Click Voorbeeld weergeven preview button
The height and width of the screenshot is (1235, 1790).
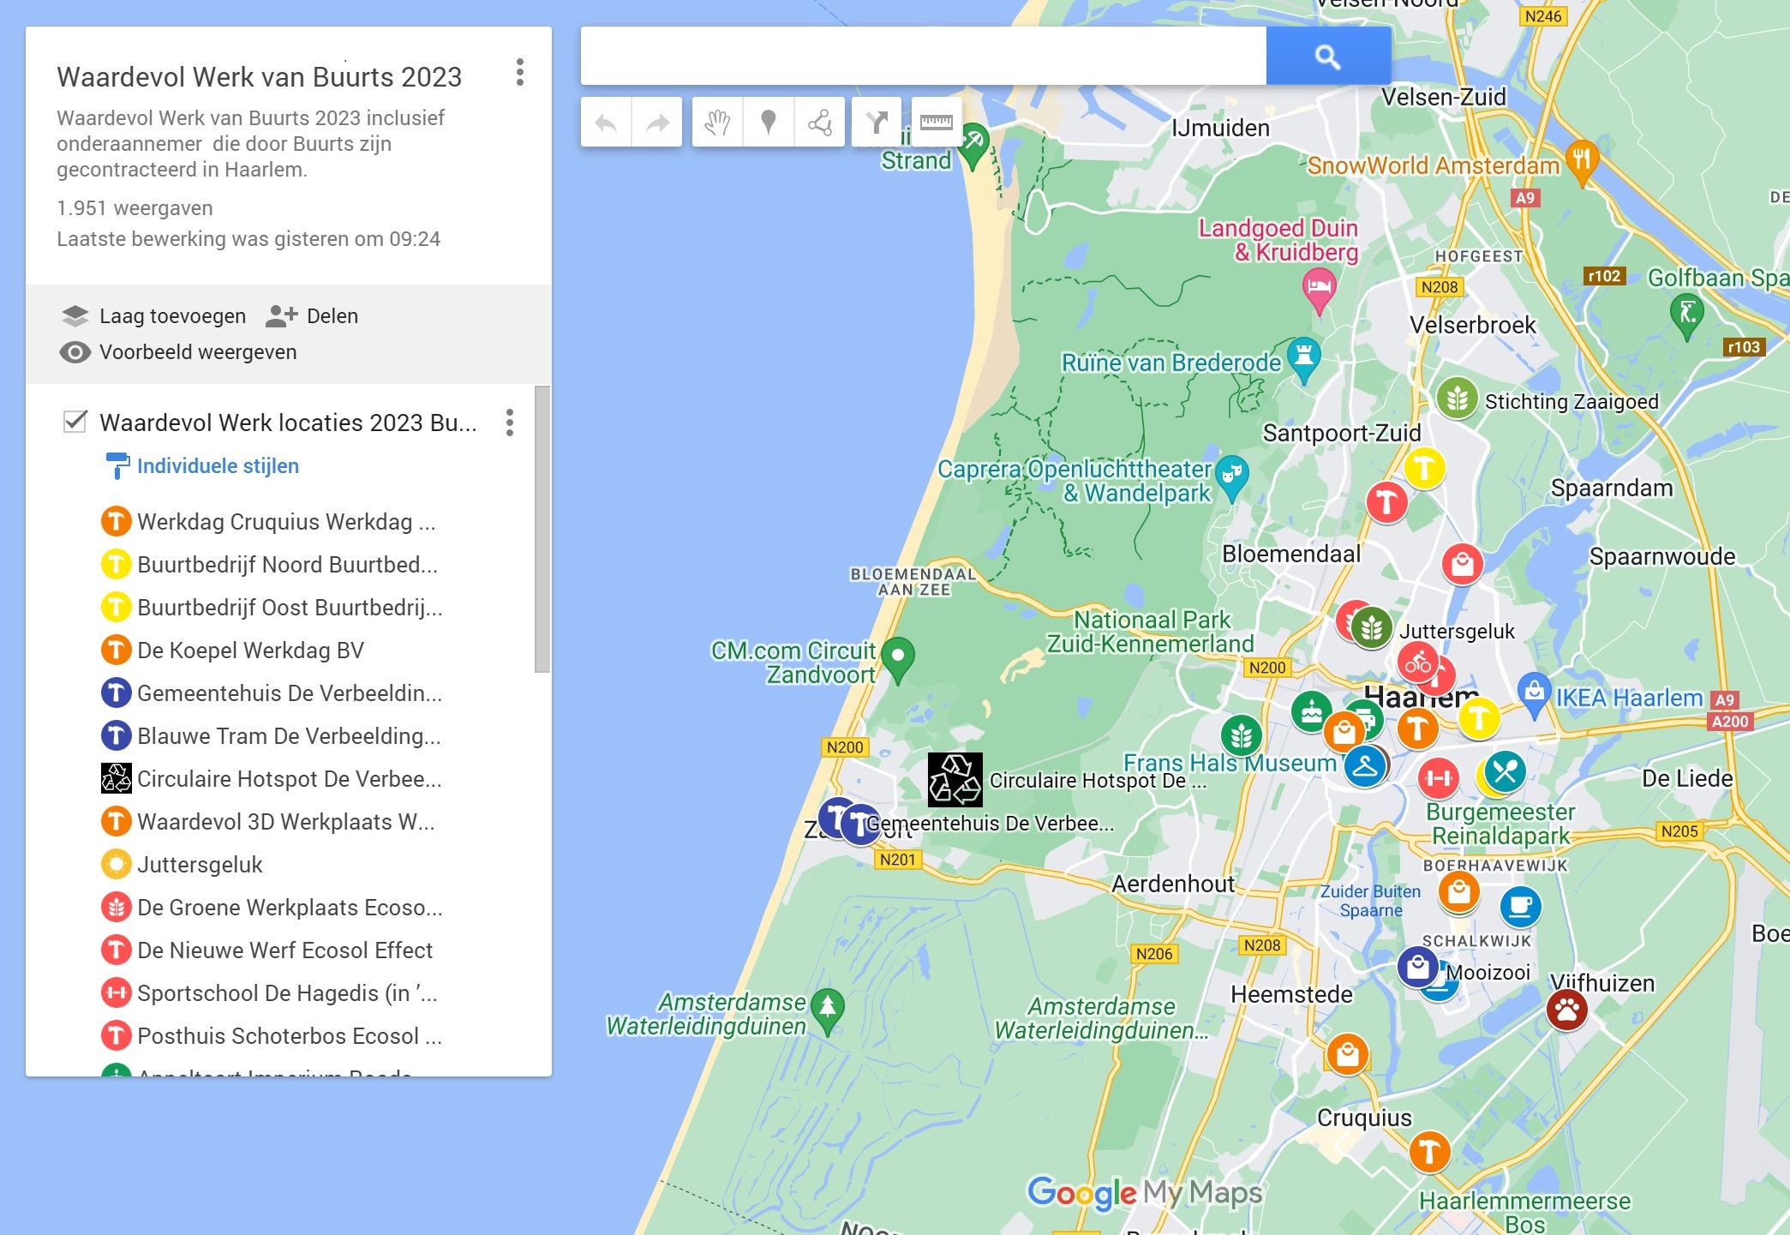point(178,352)
